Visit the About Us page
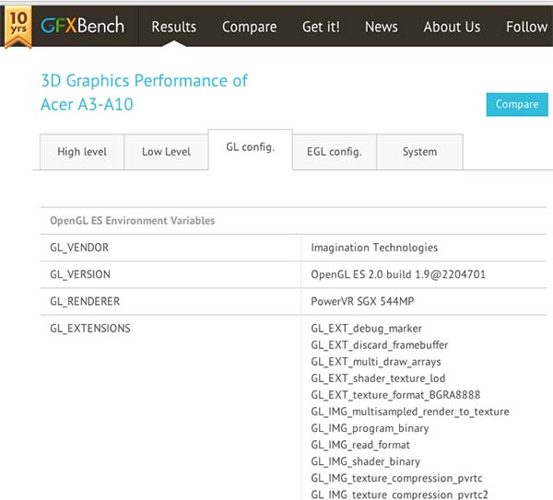The image size is (553, 500). (452, 27)
